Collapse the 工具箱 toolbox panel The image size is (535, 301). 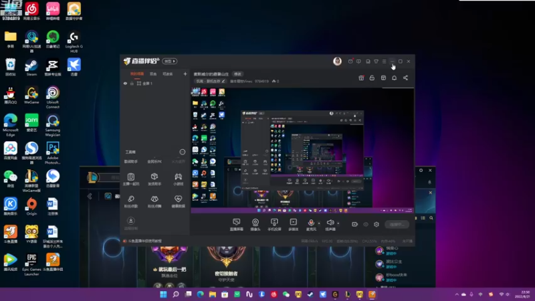click(x=182, y=152)
